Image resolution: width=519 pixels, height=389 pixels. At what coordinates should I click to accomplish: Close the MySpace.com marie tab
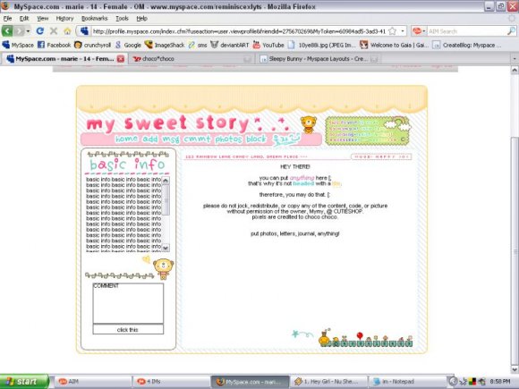pos(121,59)
